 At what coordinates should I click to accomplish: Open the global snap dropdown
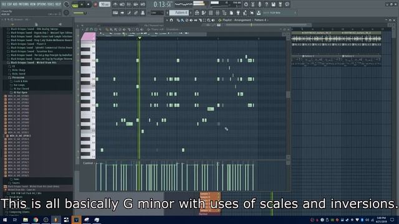(x=157, y=12)
